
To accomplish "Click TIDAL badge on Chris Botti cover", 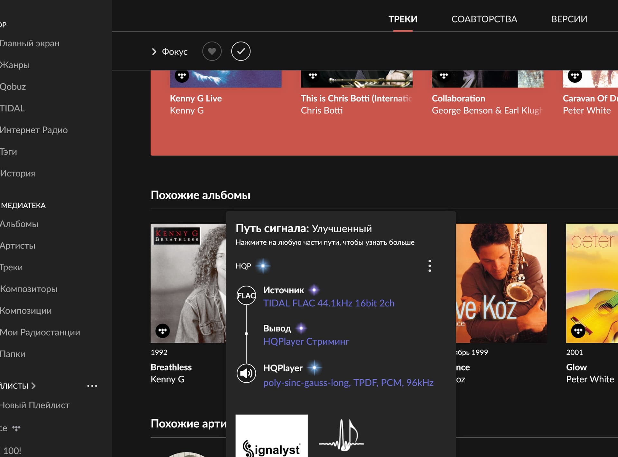I will (x=313, y=76).
